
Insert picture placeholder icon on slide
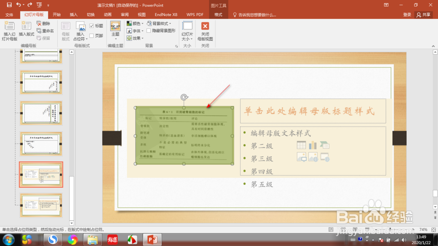301,157
